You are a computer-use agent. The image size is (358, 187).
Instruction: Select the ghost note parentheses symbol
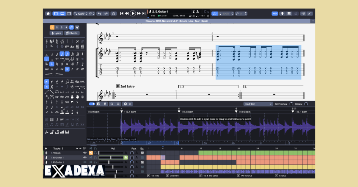pyautogui.click(x=46, y=82)
